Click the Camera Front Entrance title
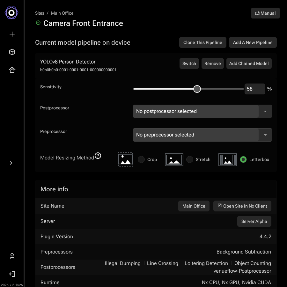The height and width of the screenshot is (287, 287). click(x=83, y=23)
